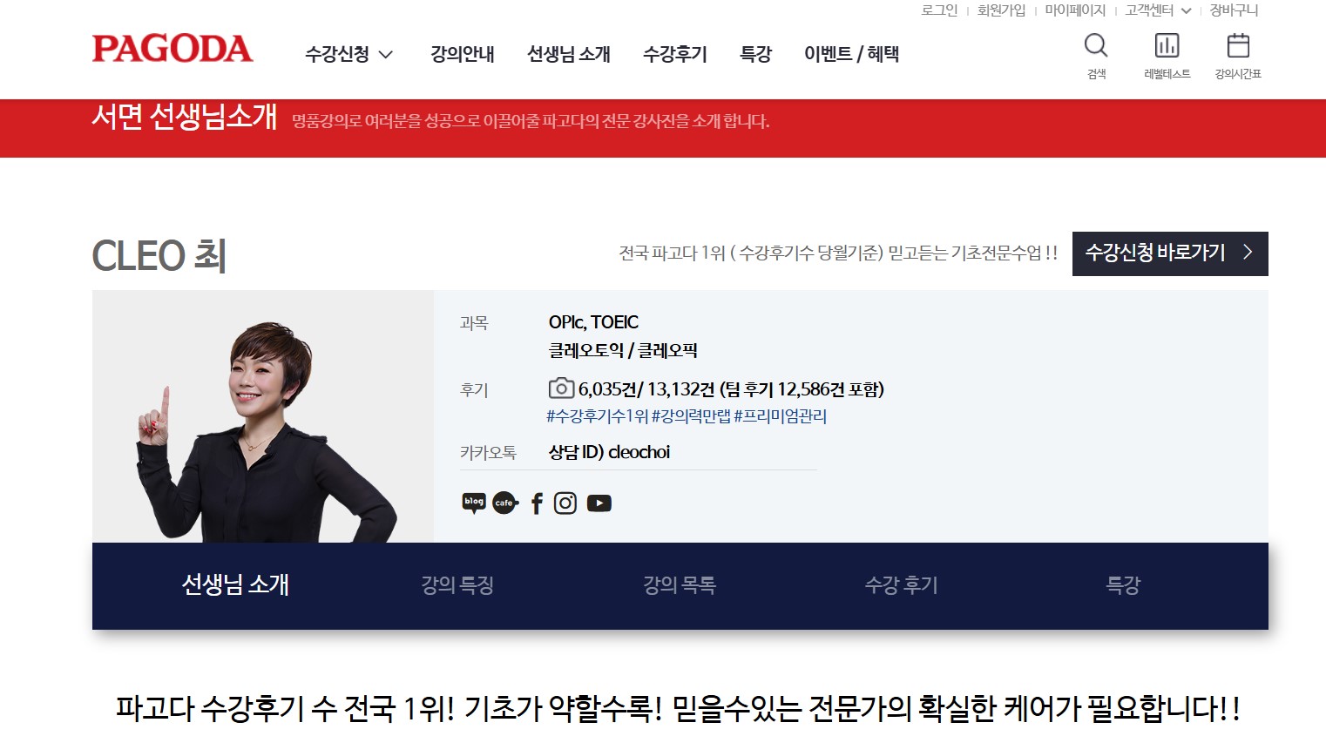The height and width of the screenshot is (736, 1326).
Task: Open the teacher's YouTube icon
Action: [x=599, y=503]
